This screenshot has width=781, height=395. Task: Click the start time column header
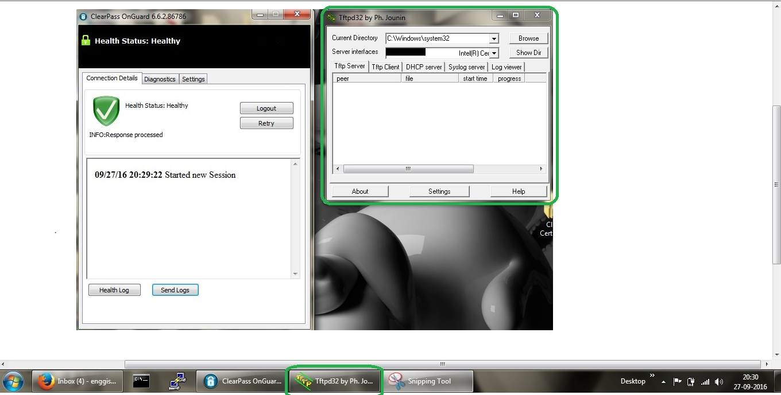click(475, 79)
